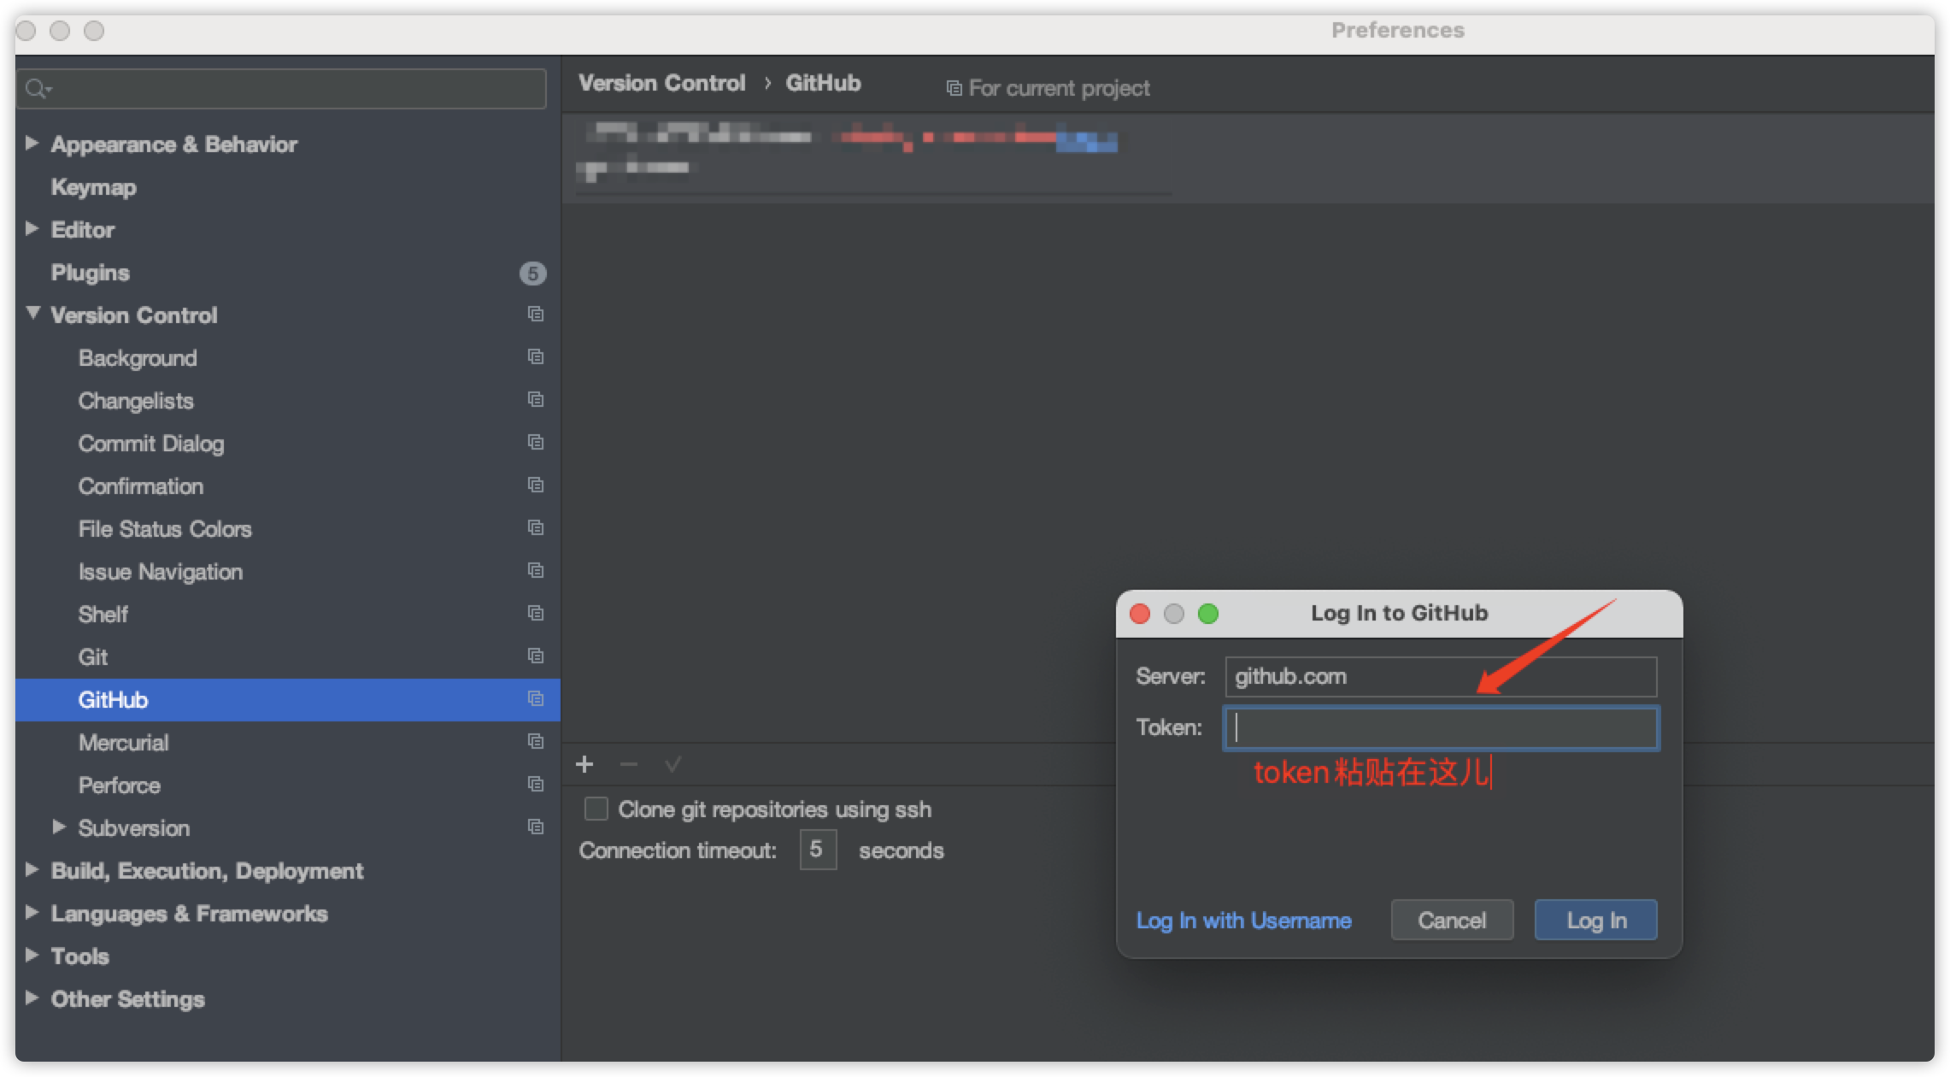The height and width of the screenshot is (1077, 1950).
Task: Click project-level icon beside Git item
Action: tap(536, 656)
